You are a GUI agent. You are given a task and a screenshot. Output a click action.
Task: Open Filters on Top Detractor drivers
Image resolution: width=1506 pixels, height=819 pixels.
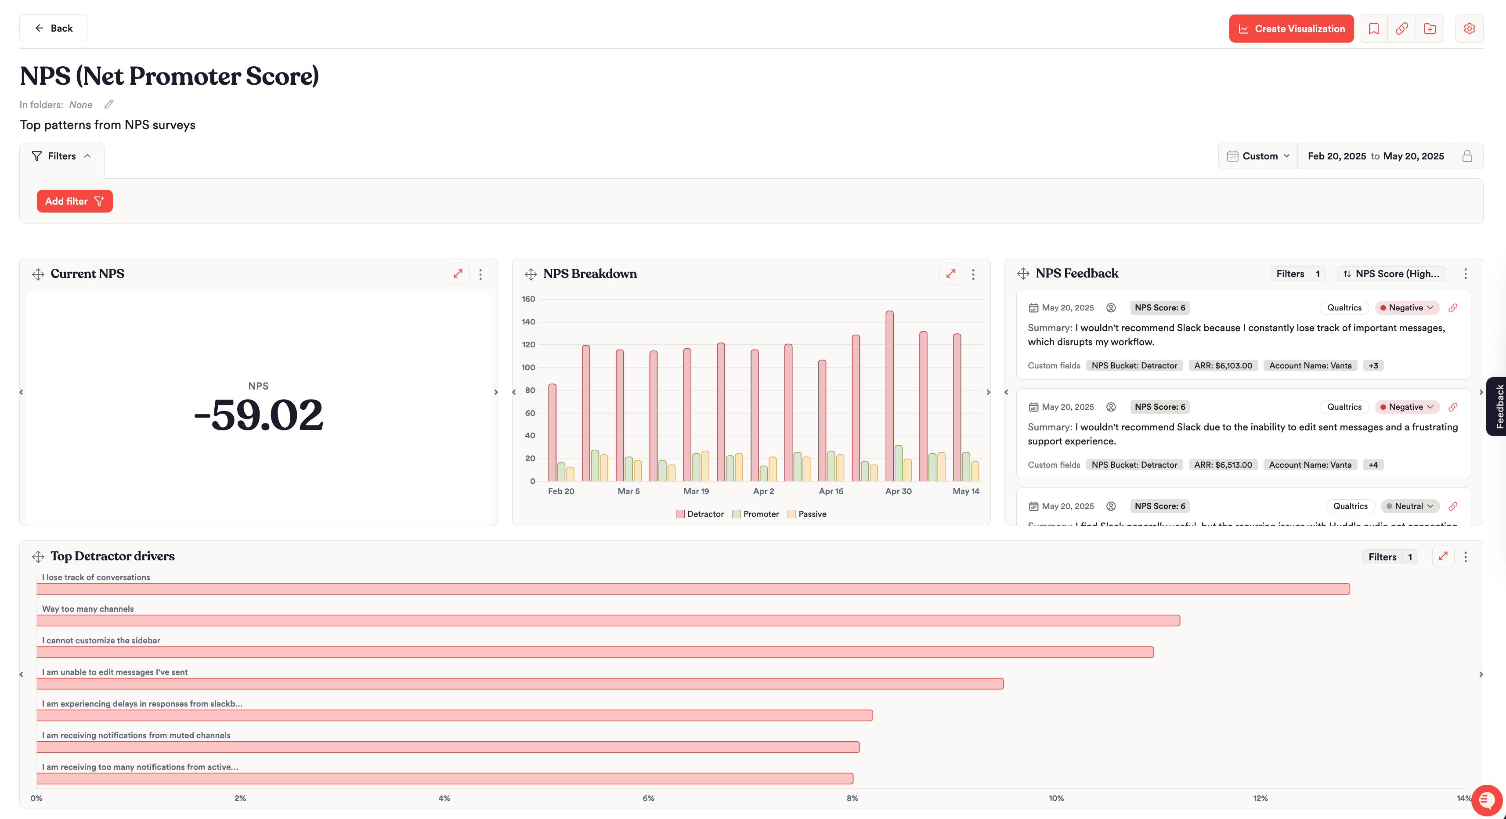click(x=1389, y=556)
